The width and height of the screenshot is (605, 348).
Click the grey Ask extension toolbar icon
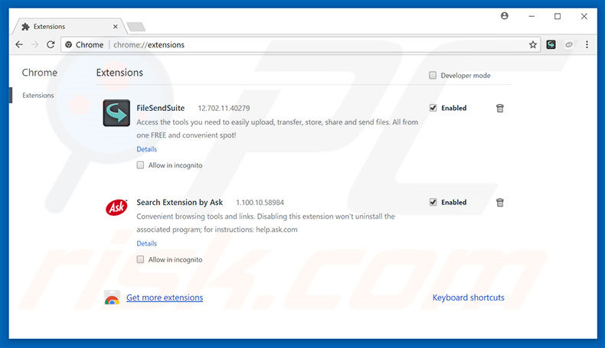(x=569, y=44)
